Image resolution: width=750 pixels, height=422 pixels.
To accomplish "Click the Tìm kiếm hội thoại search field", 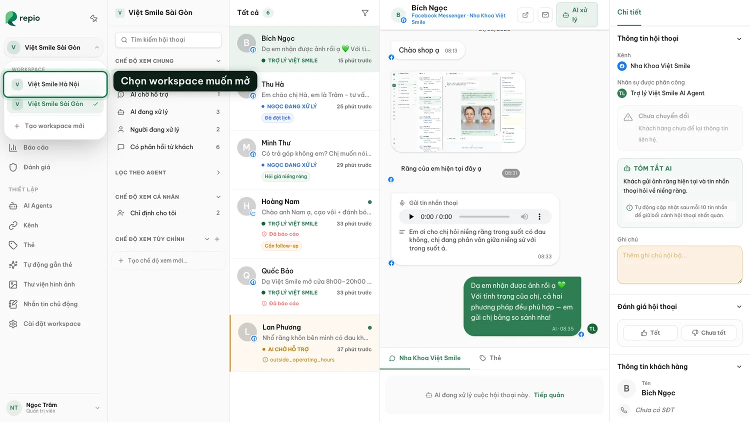I will pyautogui.click(x=168, y=40).
